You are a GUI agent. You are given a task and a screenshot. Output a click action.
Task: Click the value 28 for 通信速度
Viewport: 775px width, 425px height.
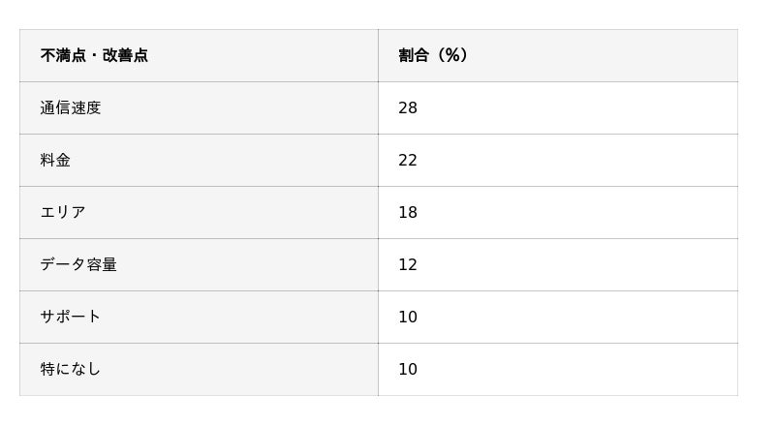pyautogui.click(x=408, y=107)
